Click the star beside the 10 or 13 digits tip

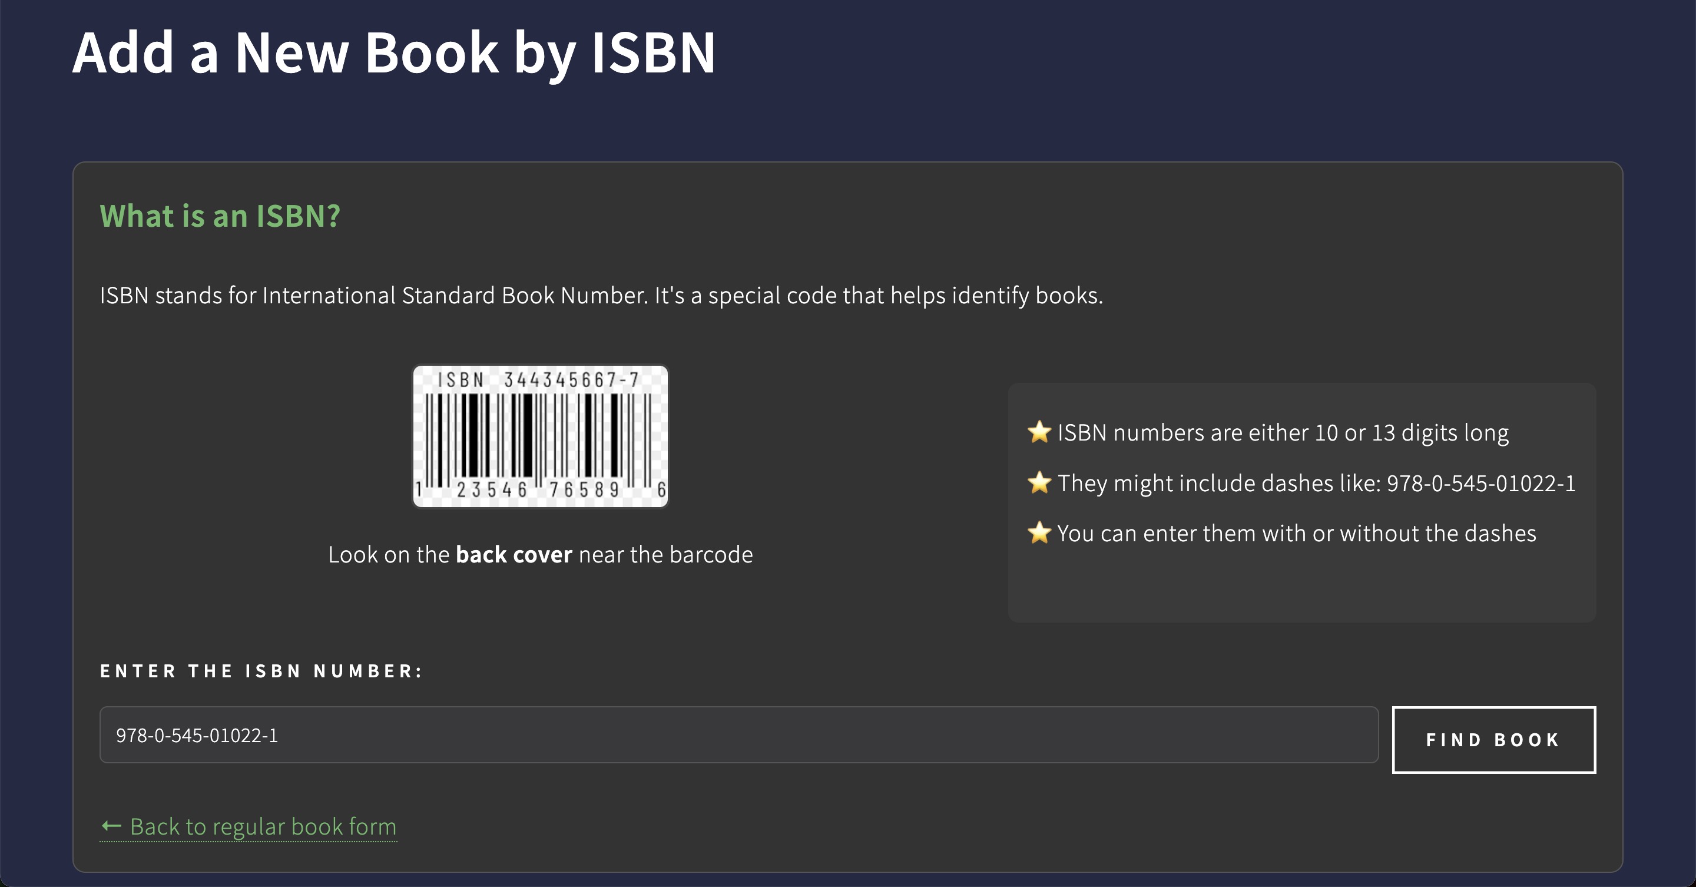[x=1039, y=433]
